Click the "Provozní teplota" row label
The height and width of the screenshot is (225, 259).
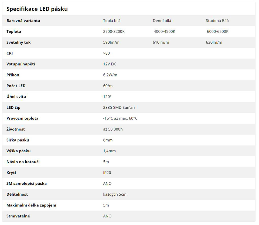point(22,118)
